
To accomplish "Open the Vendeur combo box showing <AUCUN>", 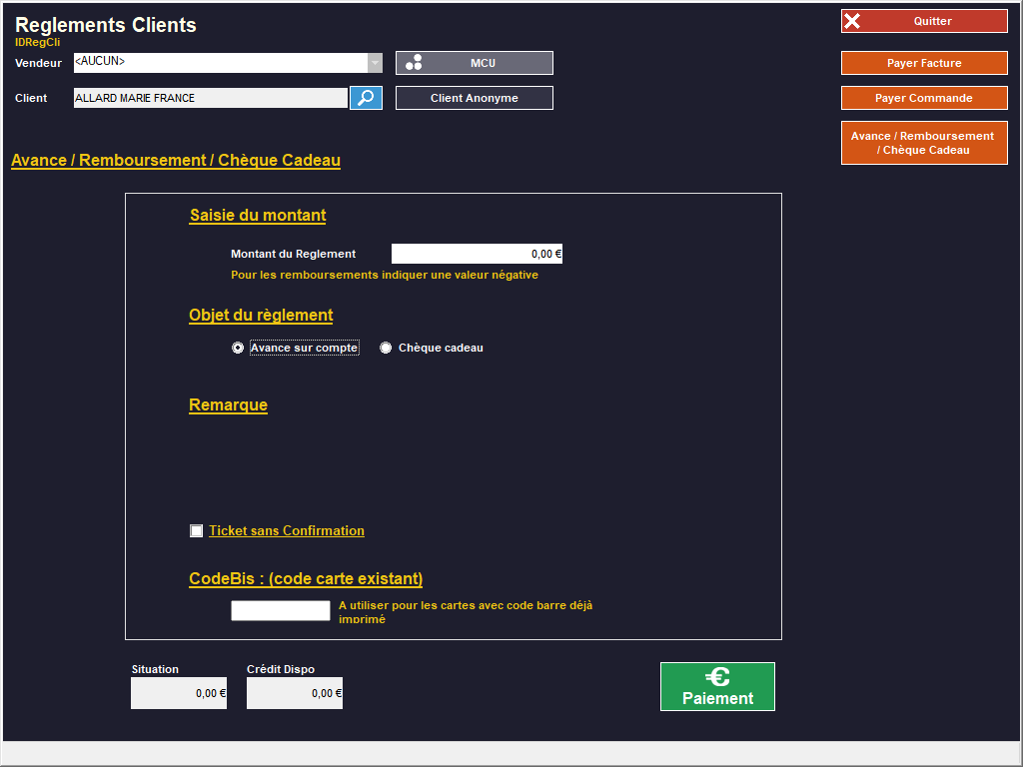I will 220,63.
